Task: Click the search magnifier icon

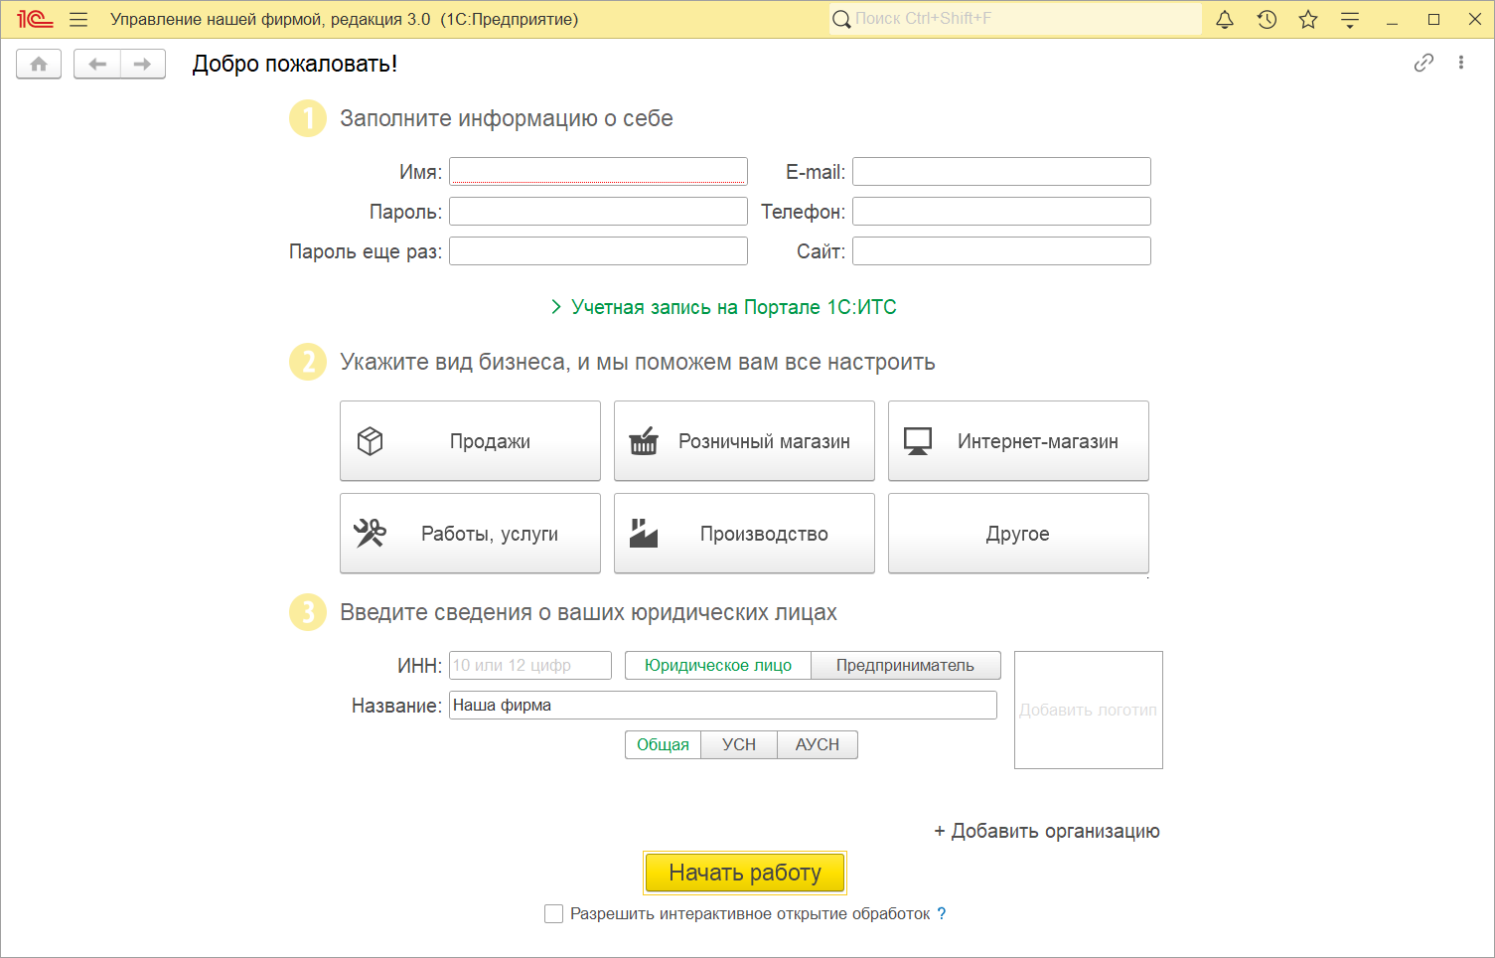Action: click(841, 19)
